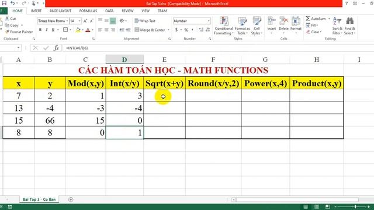
Task: Switch to the HOME ribbon tab
Action: click(x=18, y=10)
